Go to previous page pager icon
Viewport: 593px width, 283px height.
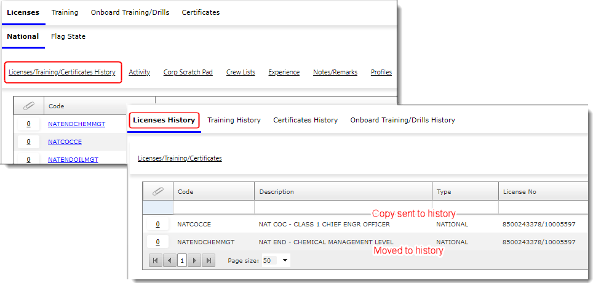click(169, 260)
